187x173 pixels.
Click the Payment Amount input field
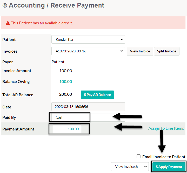point(67,129)
